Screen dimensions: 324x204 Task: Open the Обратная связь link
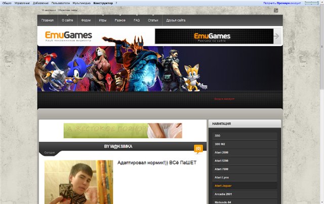[x=67, y=10]
